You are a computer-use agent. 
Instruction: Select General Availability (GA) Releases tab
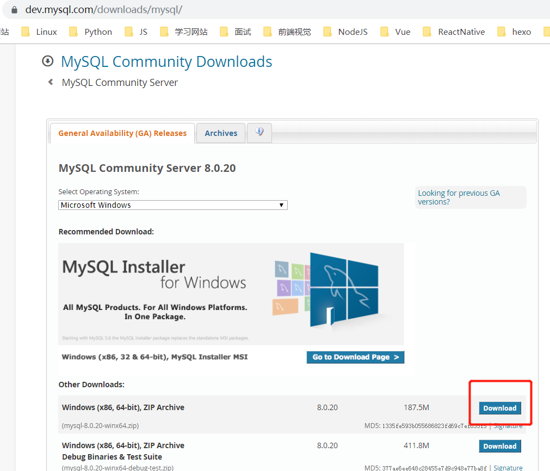[122, 133]
